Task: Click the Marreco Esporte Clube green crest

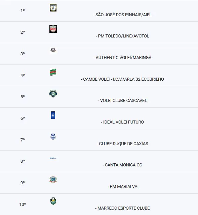Action: pyautogui.click(x=53, y=201)
